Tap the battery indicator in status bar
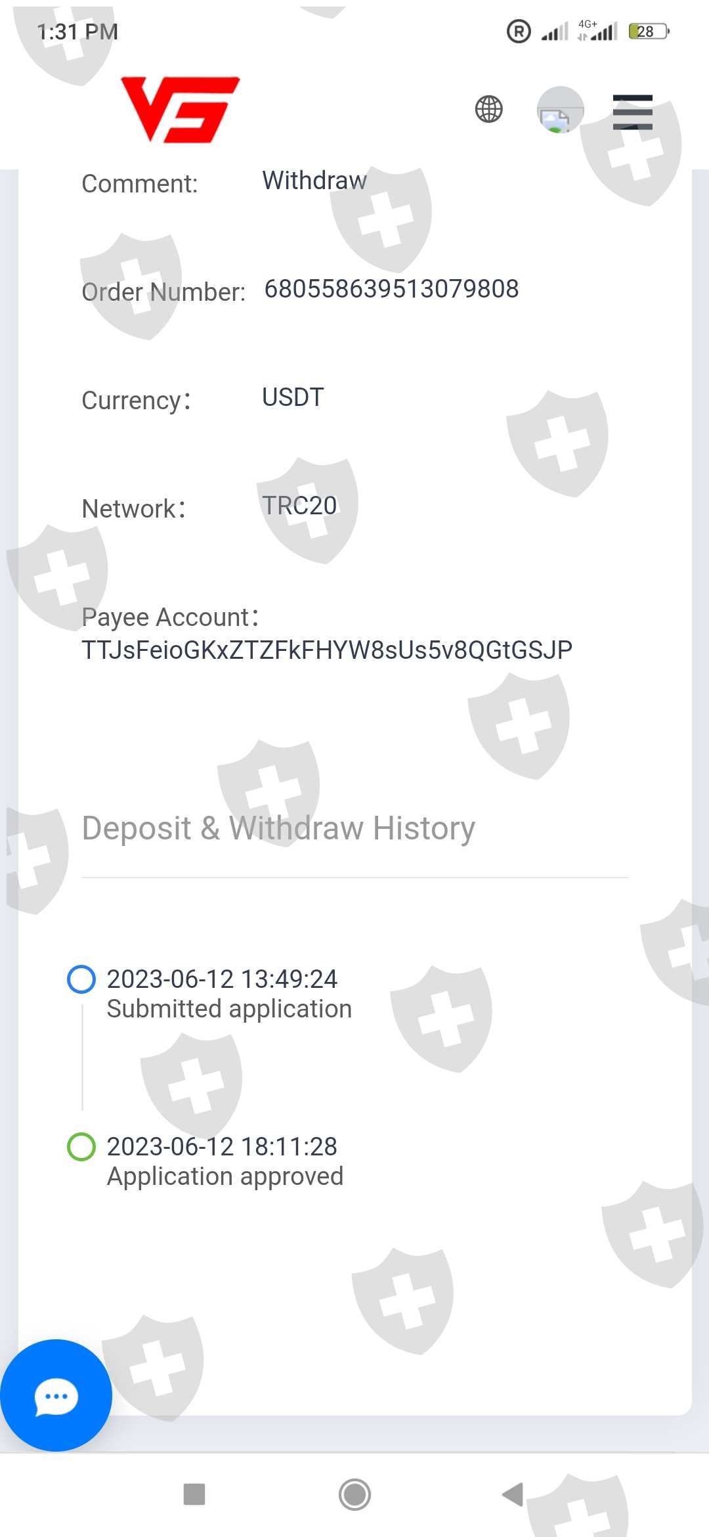 [649, 31]
